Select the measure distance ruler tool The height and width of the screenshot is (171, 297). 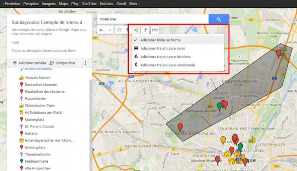pos(155,30)
